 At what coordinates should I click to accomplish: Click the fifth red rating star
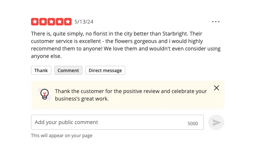pyautogui.click(x=68, y=22)
